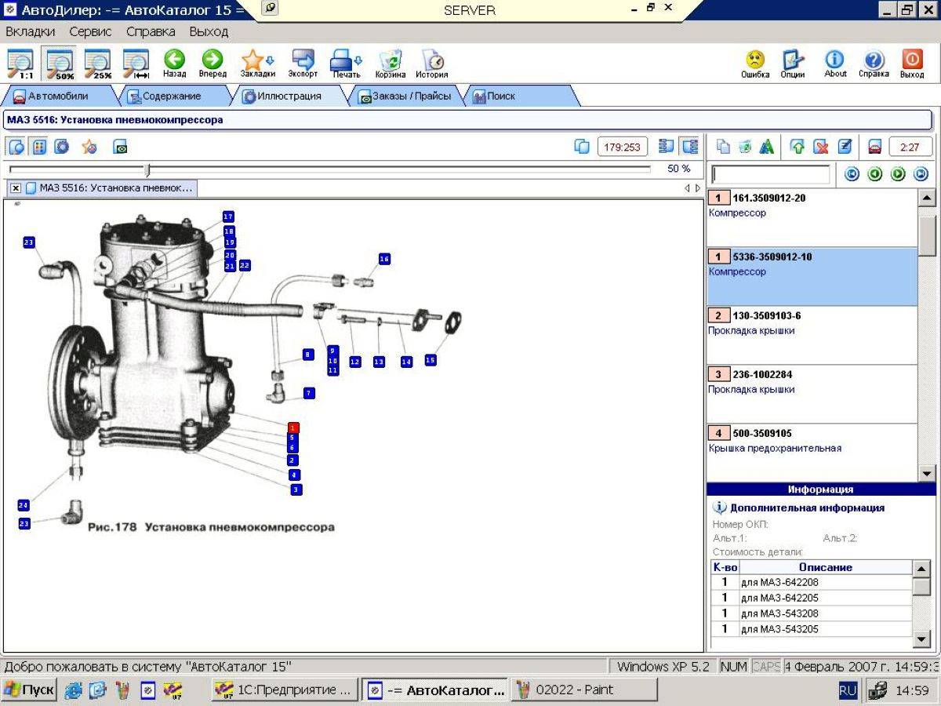Click the copy pages icon near 179:253
This screenshot has width=941, height=706.
(582, 146)
